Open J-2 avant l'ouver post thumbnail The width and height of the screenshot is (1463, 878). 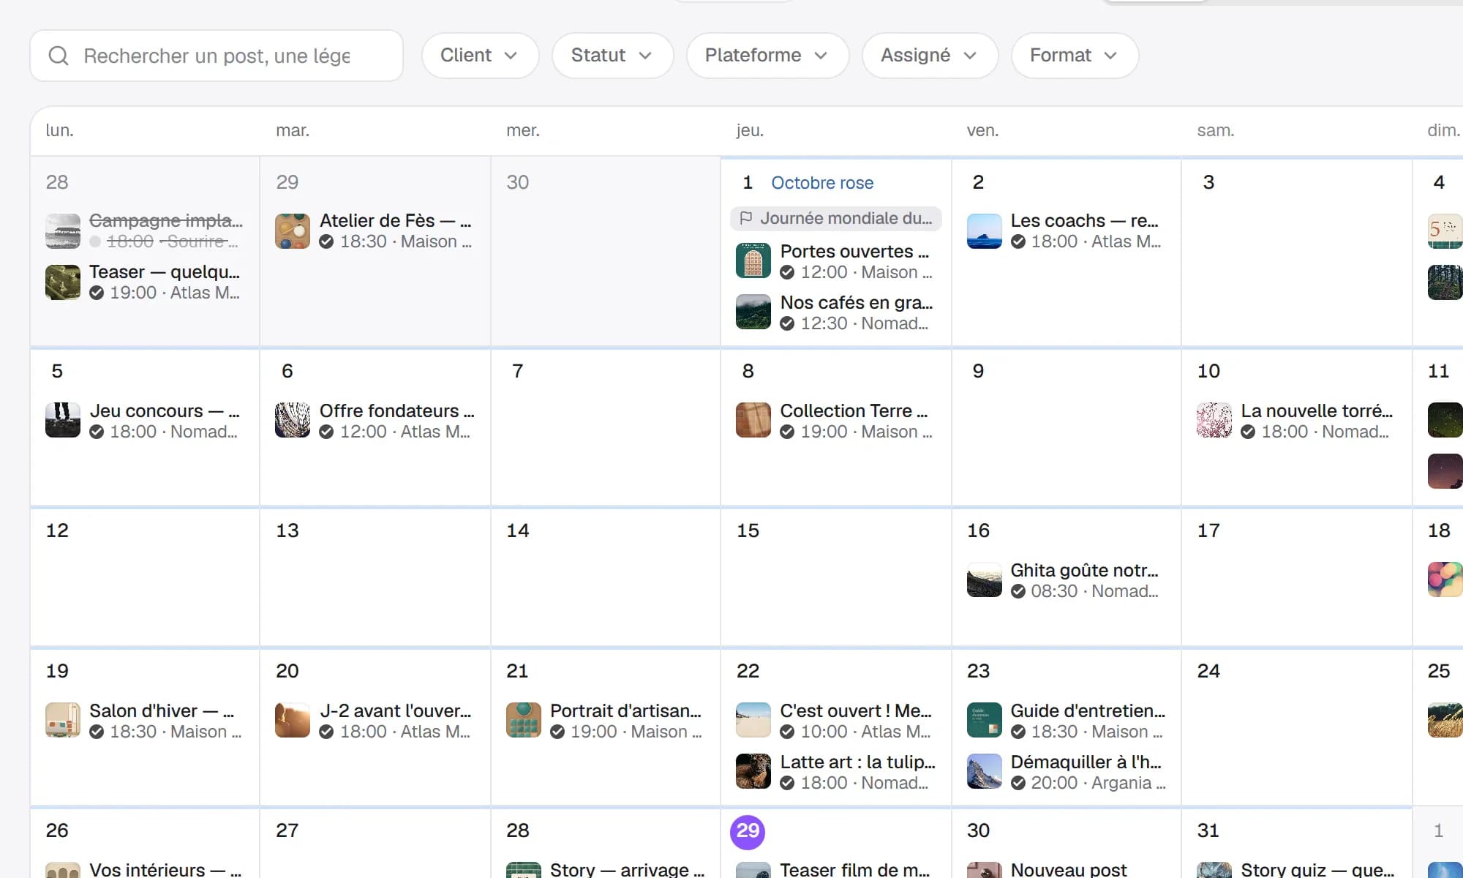293,720
